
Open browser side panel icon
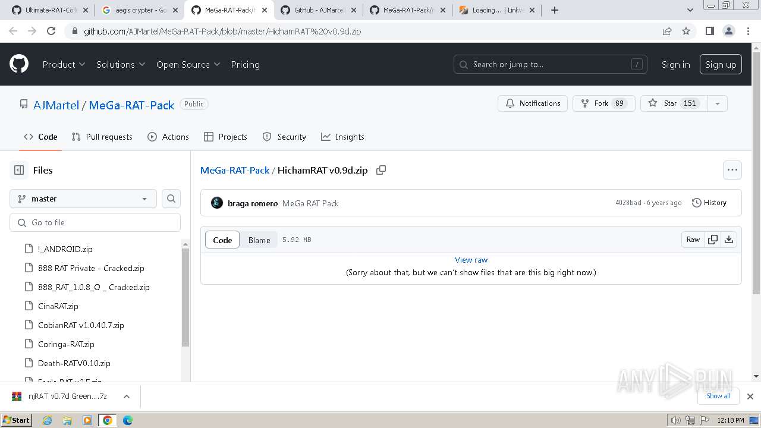click(709, 31)
